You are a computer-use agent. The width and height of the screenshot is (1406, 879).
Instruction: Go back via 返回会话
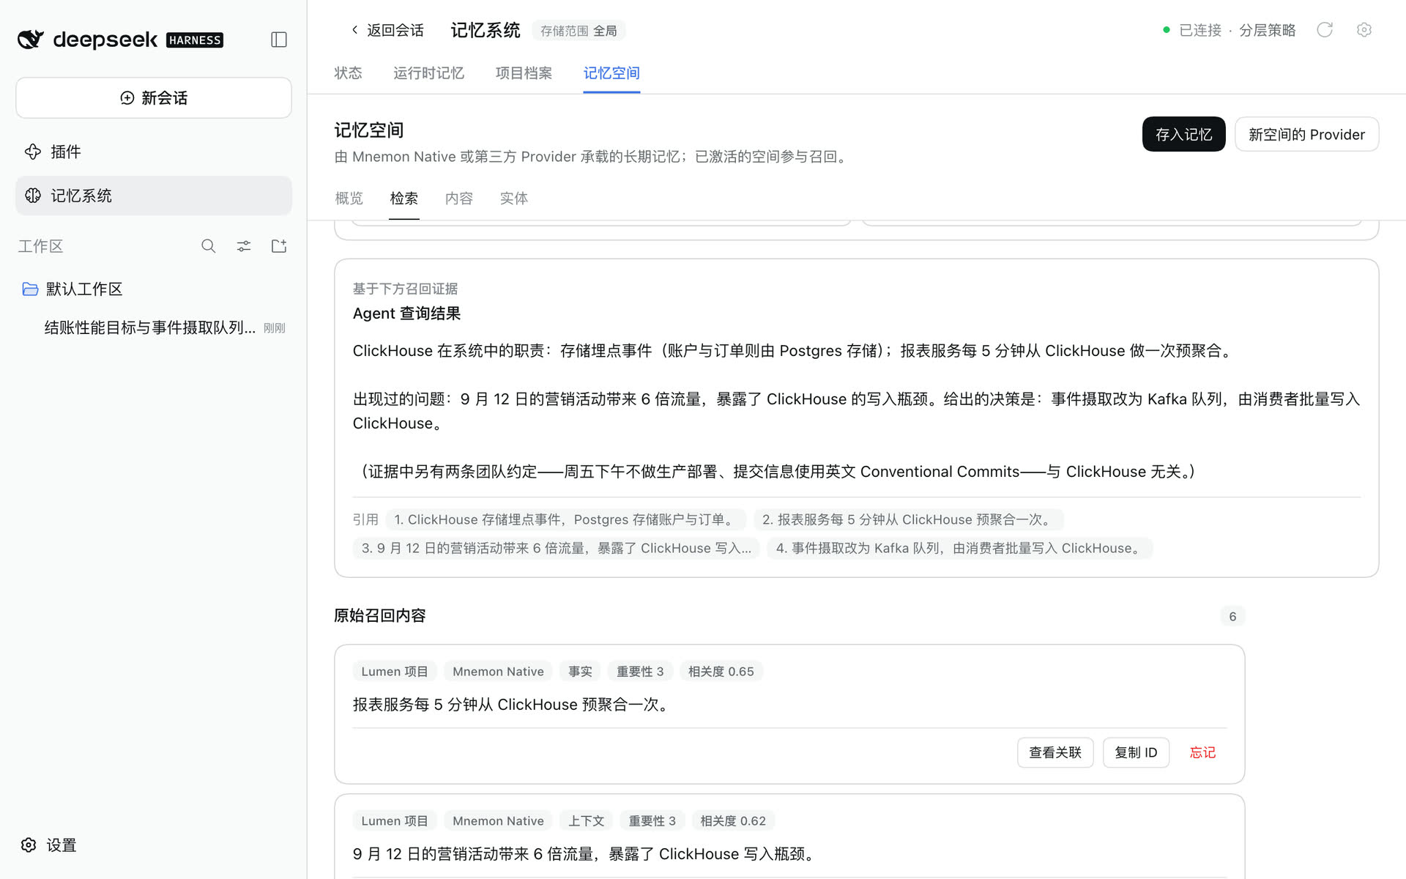pos(387,30)
